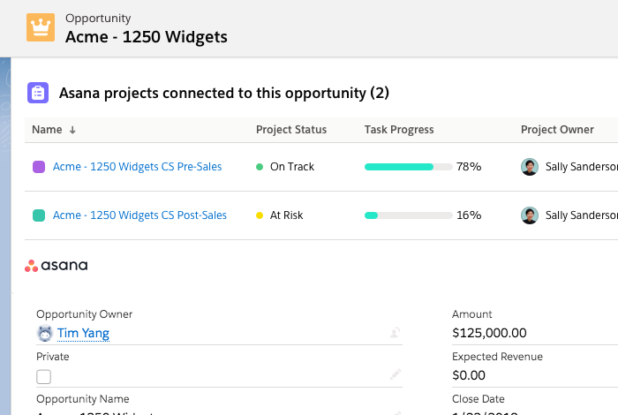The image size is (618, 415).
Task: Click Sally Sanderson's avatar in Post-Sales row
Action: (x=530, y=215)
